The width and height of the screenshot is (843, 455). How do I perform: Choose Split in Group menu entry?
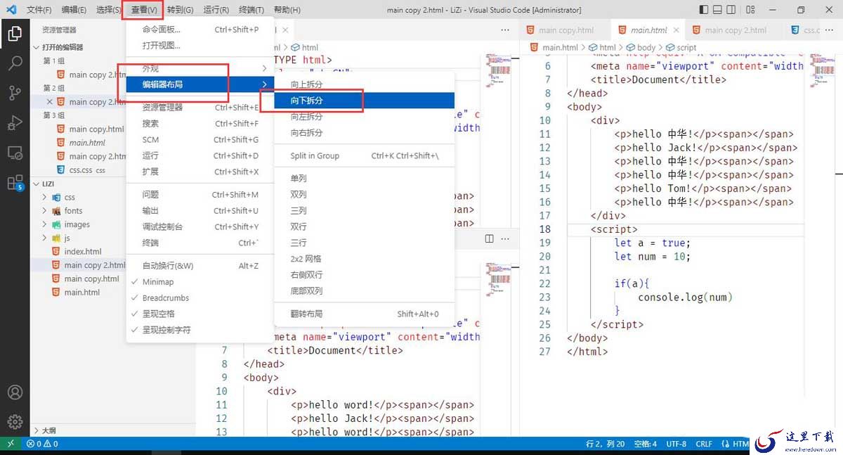(x=364, y=156)
